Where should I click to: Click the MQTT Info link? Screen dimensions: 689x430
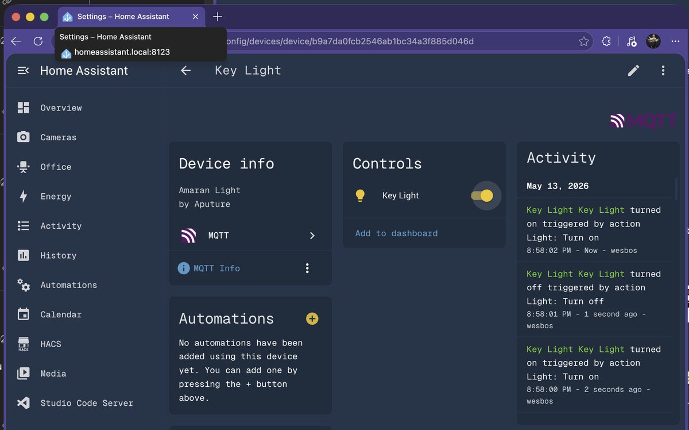click(x=216, y=268)
